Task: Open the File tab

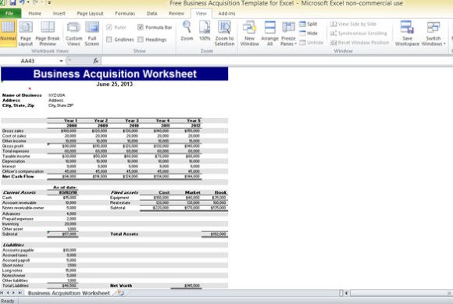Action: click(10, 13)
